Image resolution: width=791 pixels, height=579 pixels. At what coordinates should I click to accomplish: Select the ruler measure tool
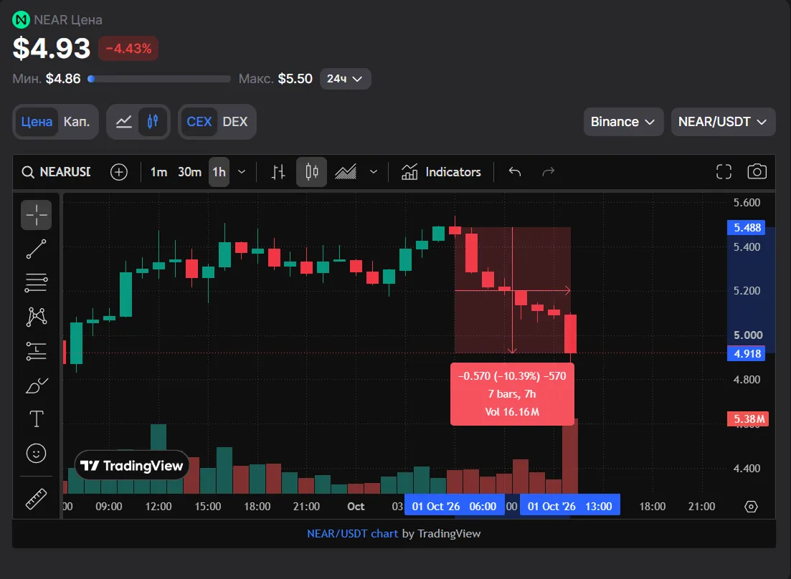(37, 499)
